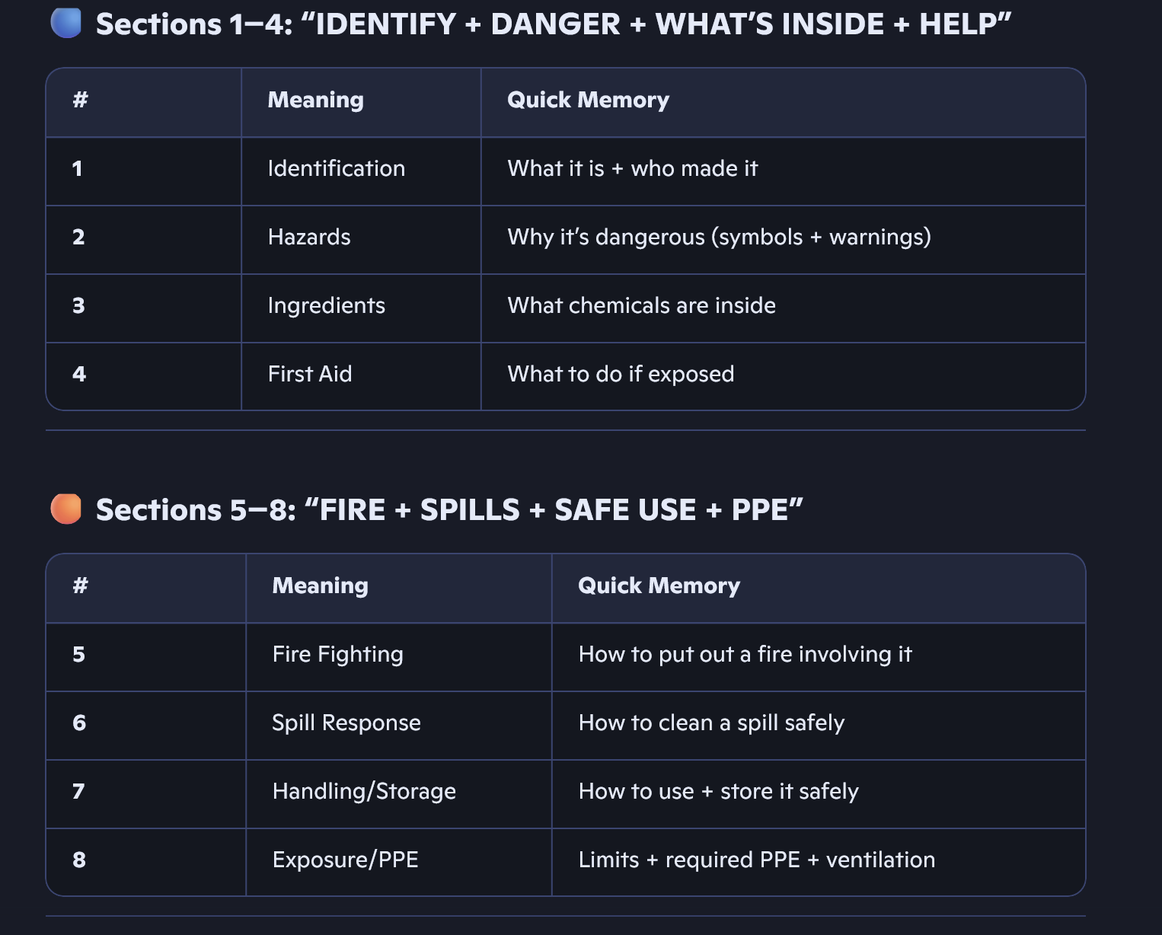Image resolution: width=1162 pixels, height=935 pixels.
Task: Click the Handling/Storage cell
Action: 364,792
